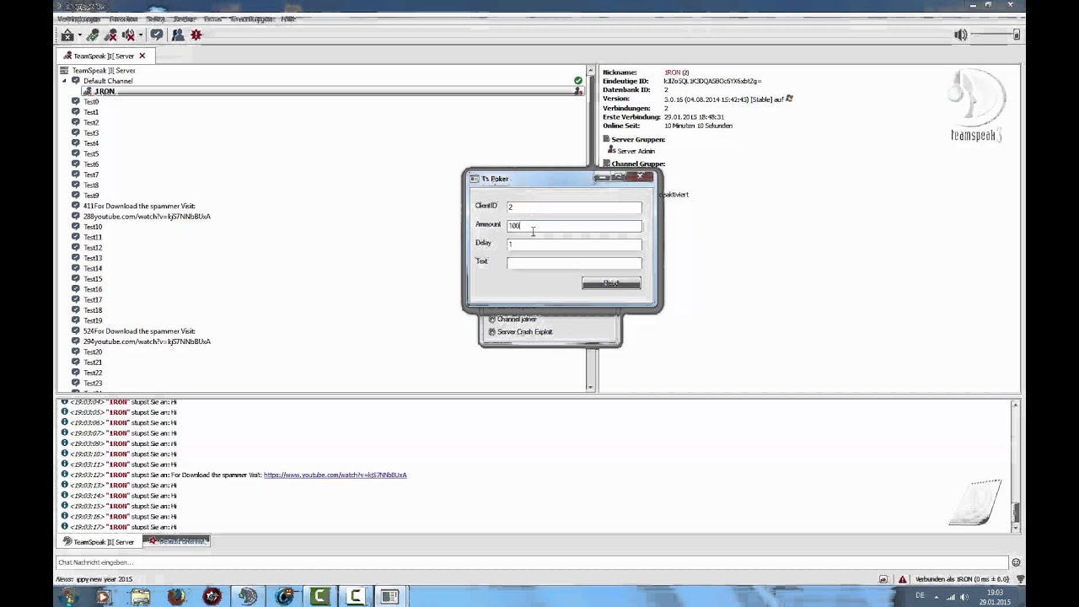Open the Hilfe menu
This screenshot has height=607, width=1079.
pyautogui.click(x=288, y=19)
